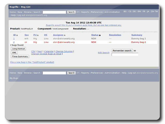The image size is (165, 124).
Task: Sort by Assignee column header
Action: tap(58, 35)
